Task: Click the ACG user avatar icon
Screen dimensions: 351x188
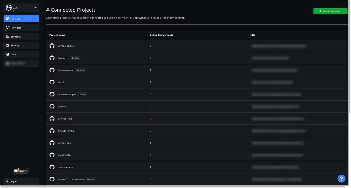Action: coord(9,8)
